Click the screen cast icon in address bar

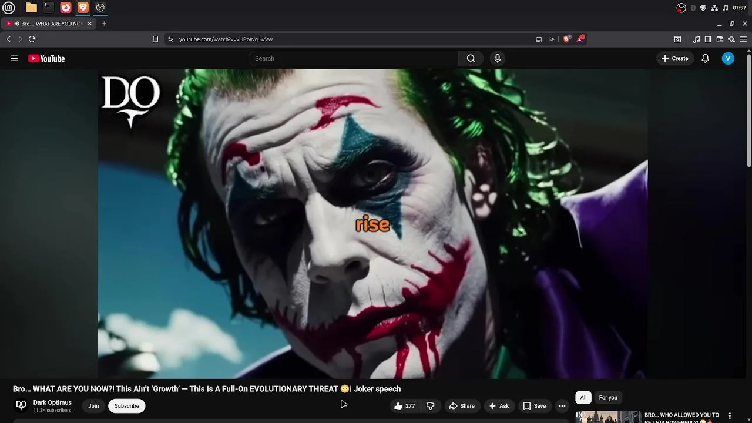[x=539, y=39]
